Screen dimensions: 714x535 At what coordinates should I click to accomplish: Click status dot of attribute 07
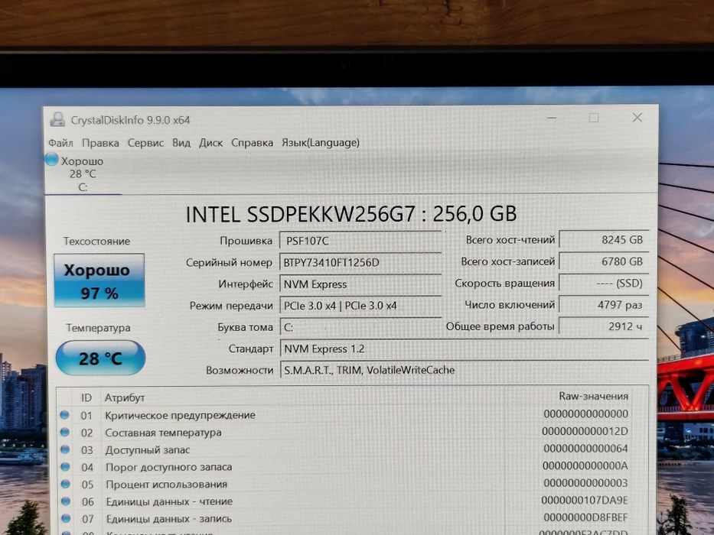(x=66, y=518)
